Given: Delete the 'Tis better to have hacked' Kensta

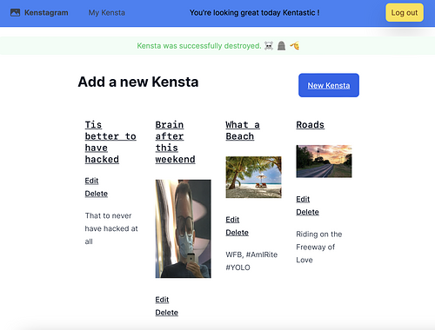Looking at the screenshot, I should (x=97, y=194).
